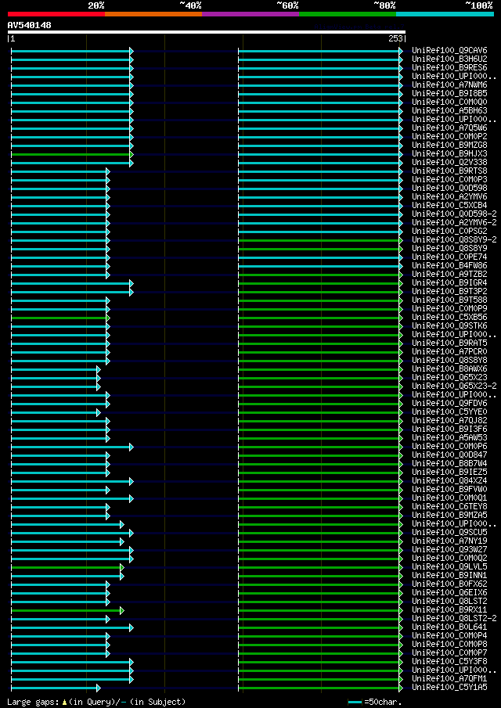The width and height of the screenshot is (501, 708).
Task: Click the UniRef100_B0L641 label
Action: click(449, 627)
